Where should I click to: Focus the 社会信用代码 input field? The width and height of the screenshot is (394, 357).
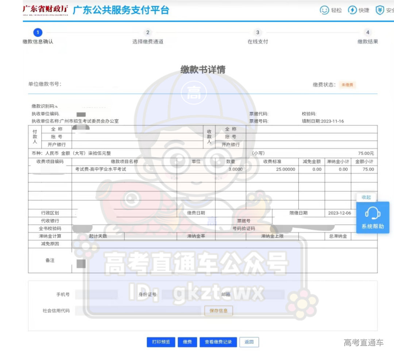point(138,311)
